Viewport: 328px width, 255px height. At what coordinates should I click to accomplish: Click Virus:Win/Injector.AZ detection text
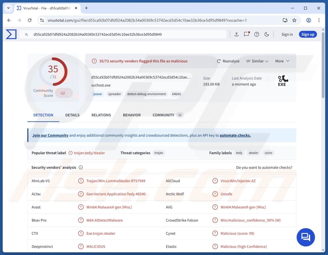click(238, 181)
